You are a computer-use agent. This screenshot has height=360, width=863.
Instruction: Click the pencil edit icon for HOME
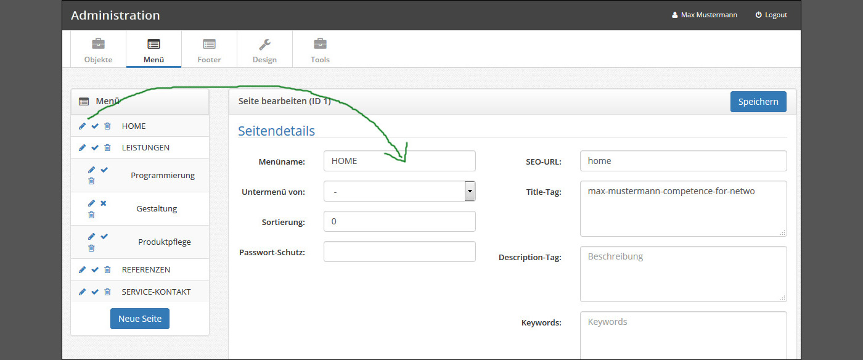pyautogui.click(x=83, y=126)
